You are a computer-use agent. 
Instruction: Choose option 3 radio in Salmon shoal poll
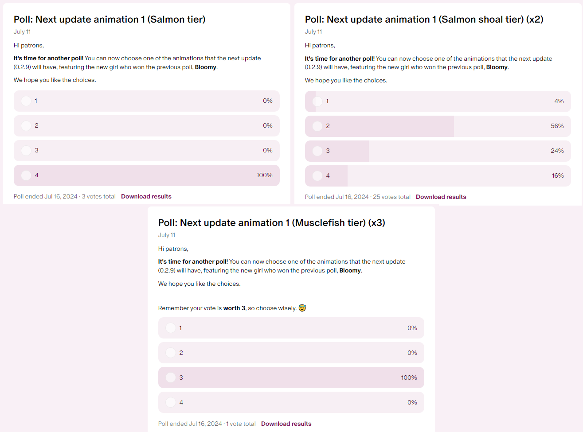(x=317, y=151)
